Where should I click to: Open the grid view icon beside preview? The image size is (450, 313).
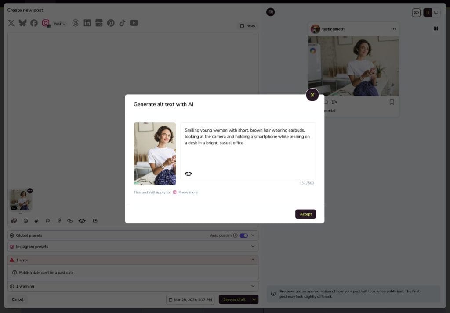436,28
